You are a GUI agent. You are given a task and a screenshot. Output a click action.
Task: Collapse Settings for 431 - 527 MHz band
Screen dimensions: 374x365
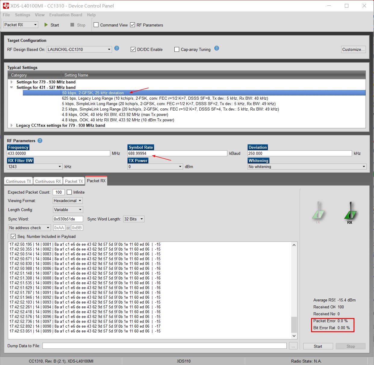point(12,87)
